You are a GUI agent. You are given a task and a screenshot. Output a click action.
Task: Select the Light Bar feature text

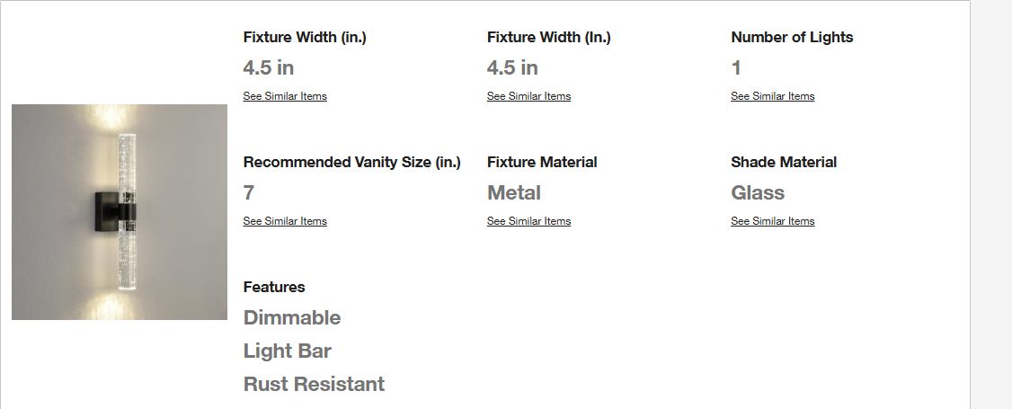tap(288, 351)
